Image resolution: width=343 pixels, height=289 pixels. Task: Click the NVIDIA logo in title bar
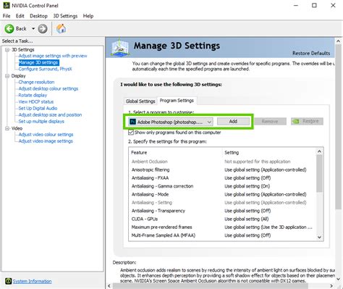point(7,5)
